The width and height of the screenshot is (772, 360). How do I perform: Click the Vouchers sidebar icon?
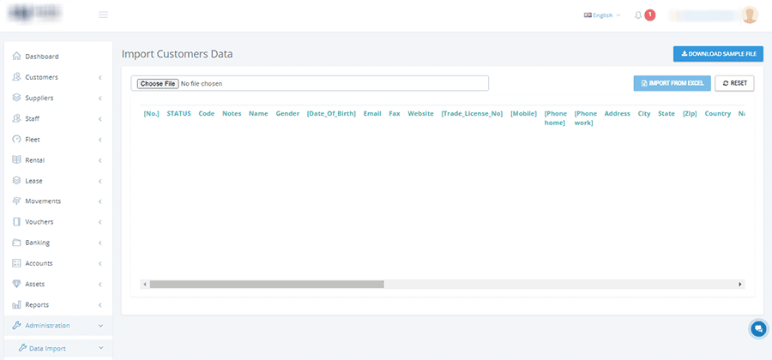17,221
